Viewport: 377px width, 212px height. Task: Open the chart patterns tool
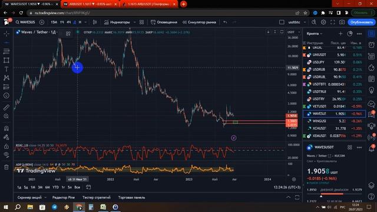click(6, 78)
